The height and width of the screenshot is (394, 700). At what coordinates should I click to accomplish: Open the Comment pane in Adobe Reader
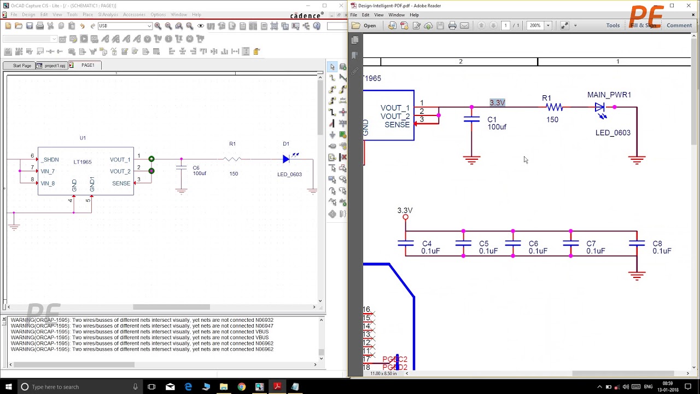[x=679, y=25]
